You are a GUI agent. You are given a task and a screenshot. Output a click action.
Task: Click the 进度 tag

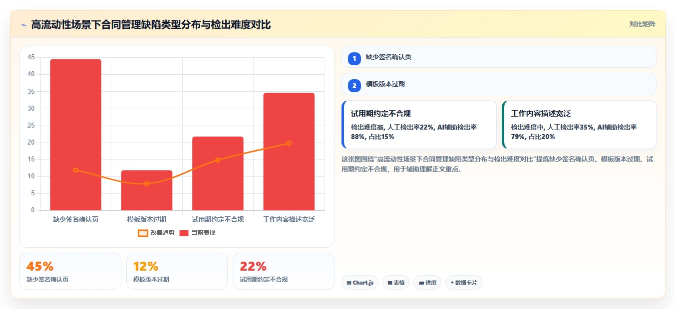point(427,283)
